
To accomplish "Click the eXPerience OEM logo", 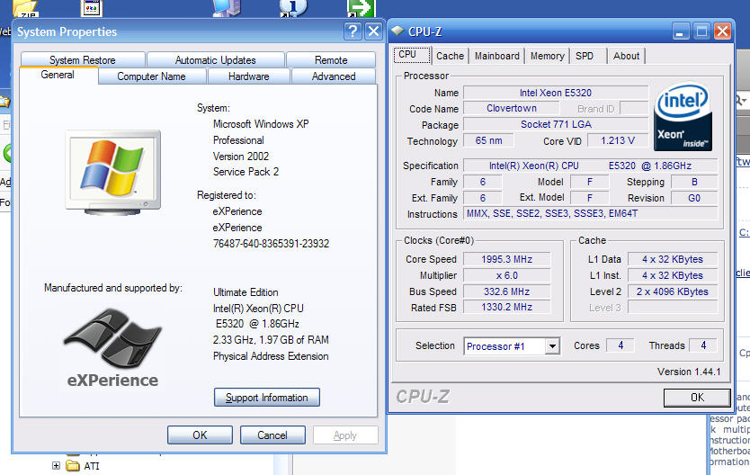I will pos(113,348).
